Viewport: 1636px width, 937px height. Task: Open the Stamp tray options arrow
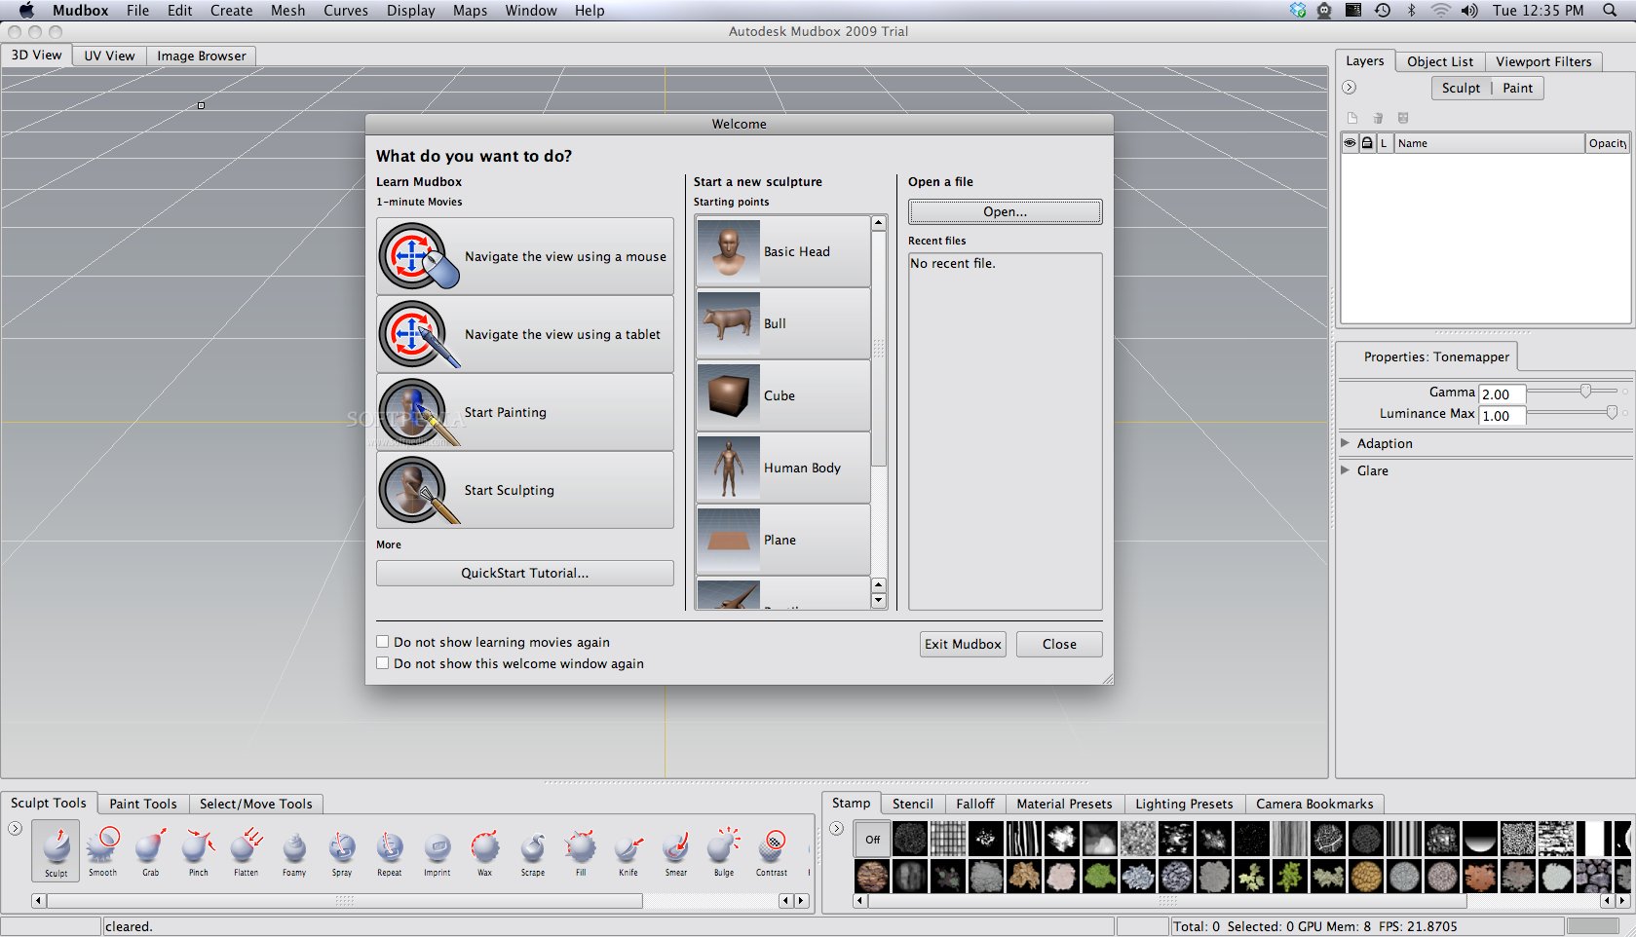[x=836, y=828]
